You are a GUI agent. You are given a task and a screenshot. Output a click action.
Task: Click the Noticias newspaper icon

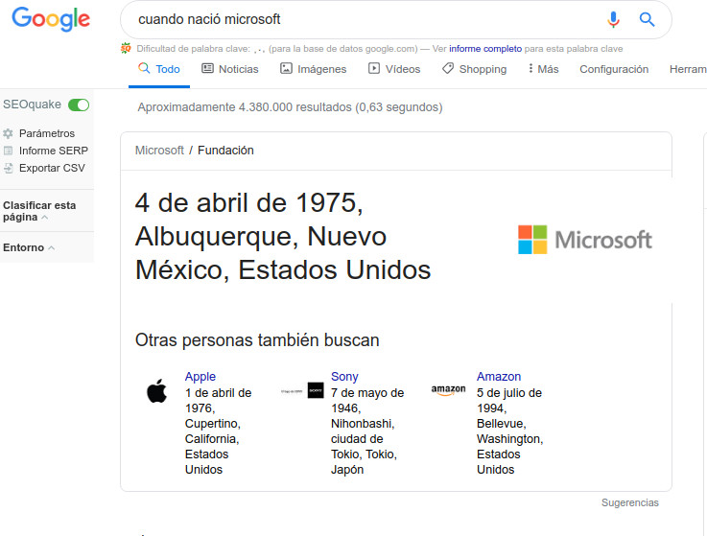[207, 68]
